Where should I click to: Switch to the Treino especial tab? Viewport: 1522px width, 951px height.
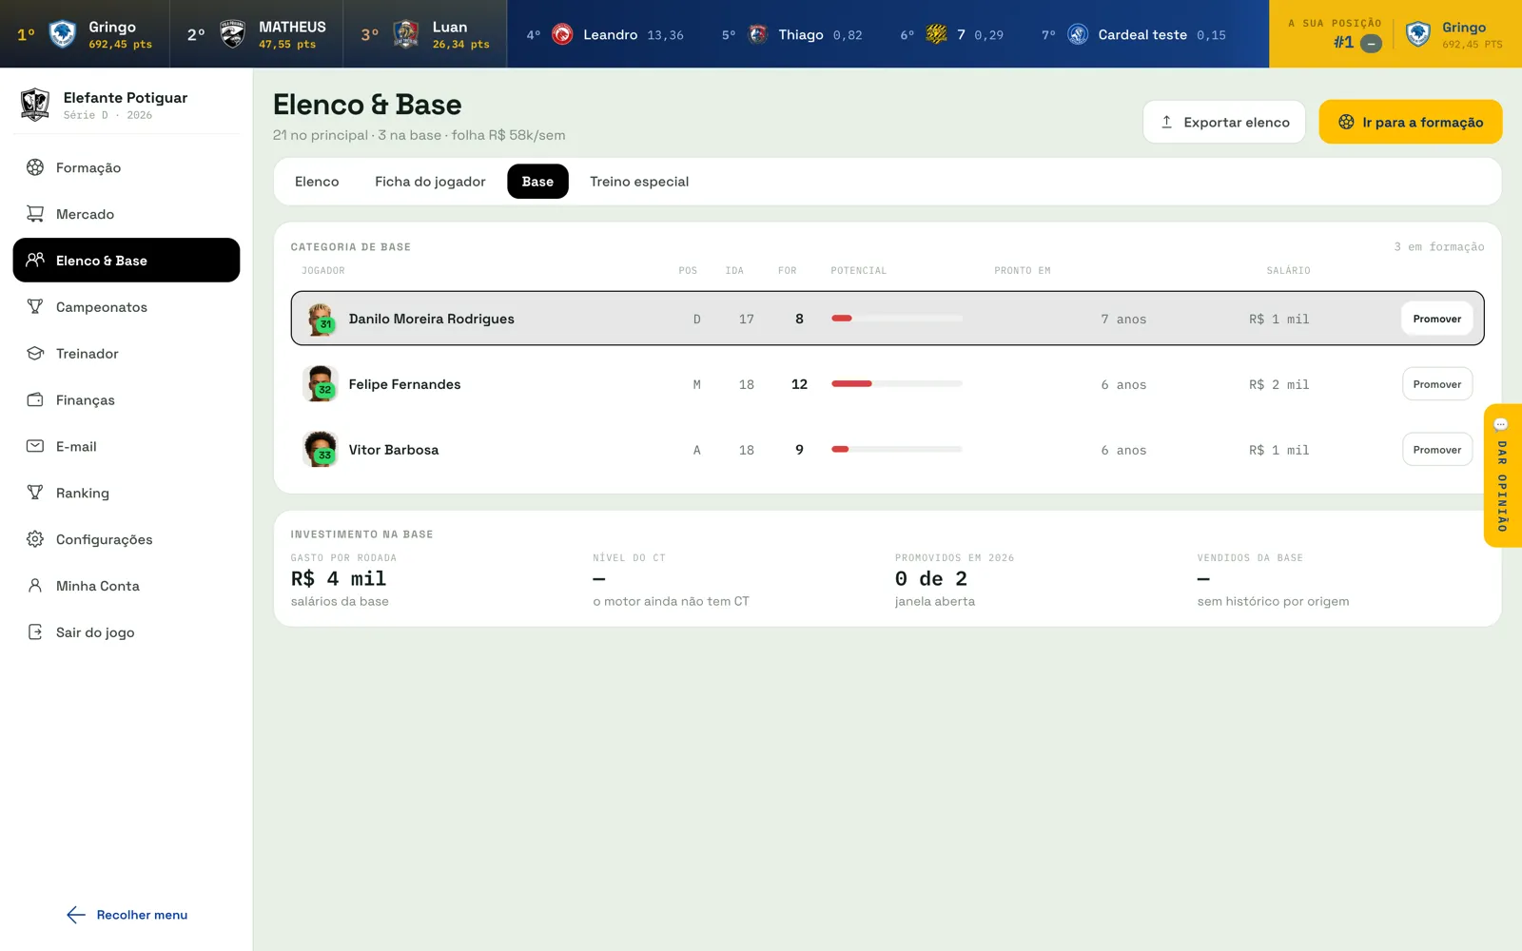(x=639, y=182)
